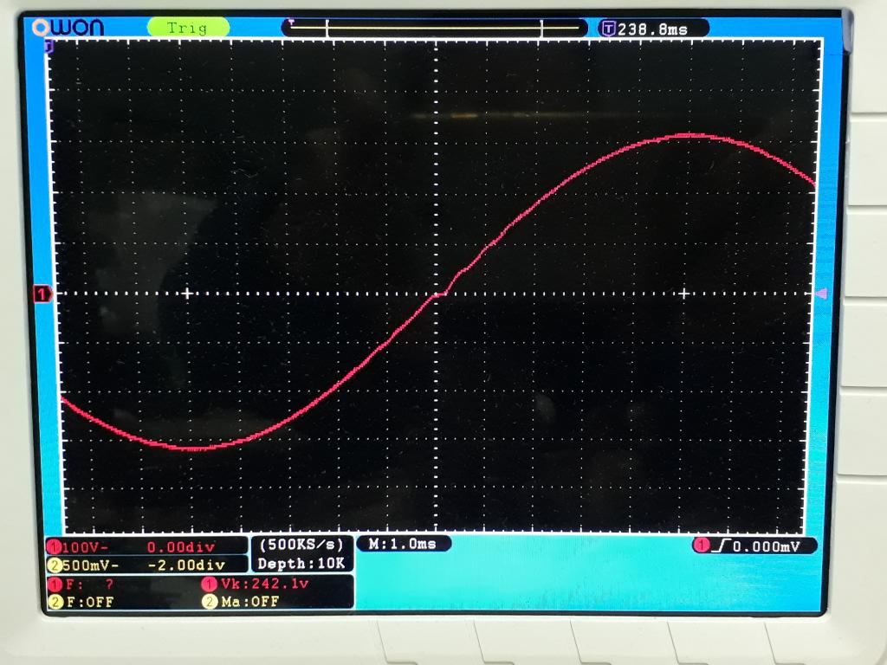Click the yellow channel 2 icon beside Ma:OFF

click(x=210, y=602)
